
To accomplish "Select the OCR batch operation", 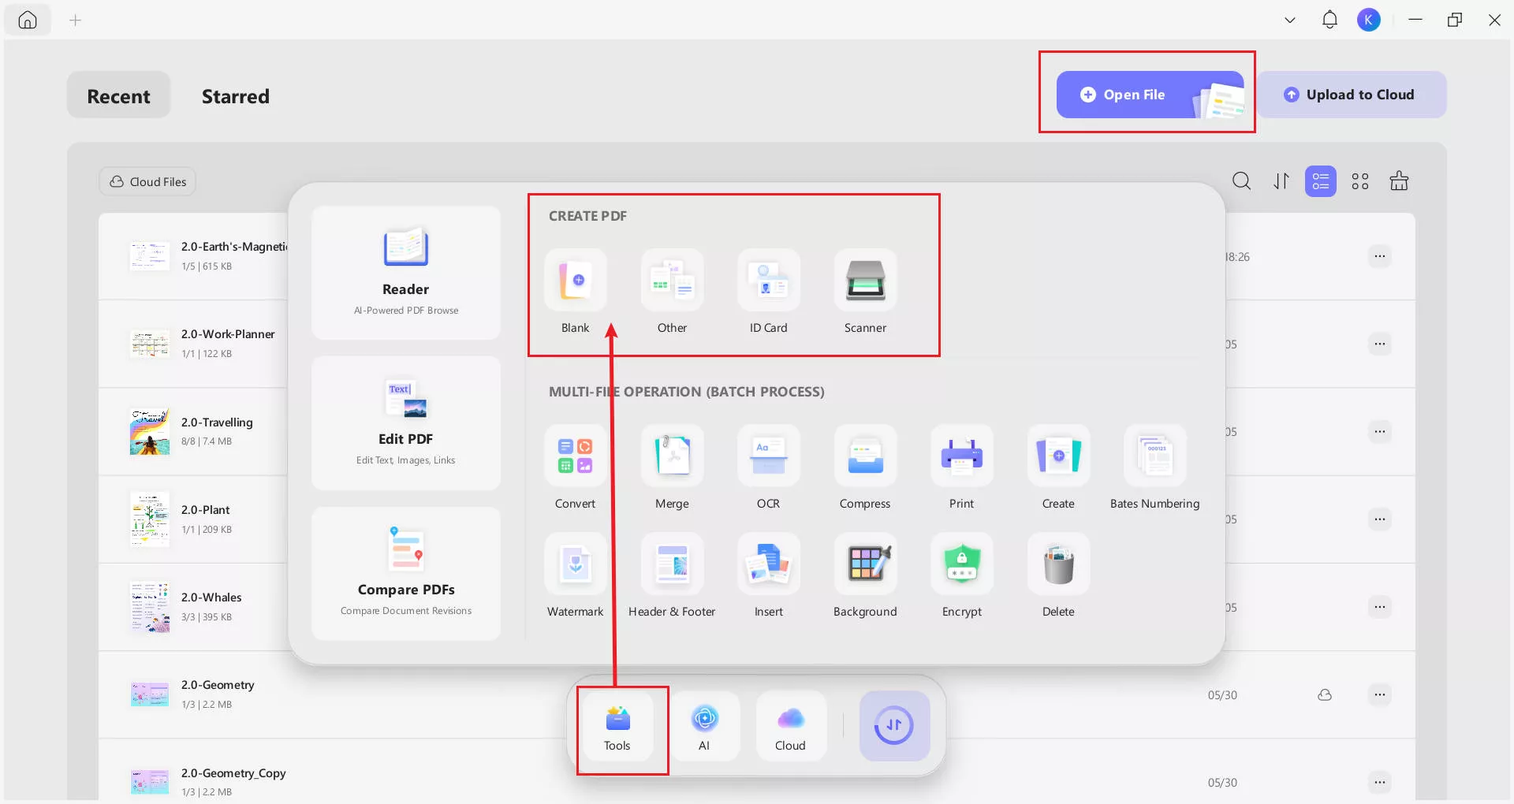I will pos(769,468).
